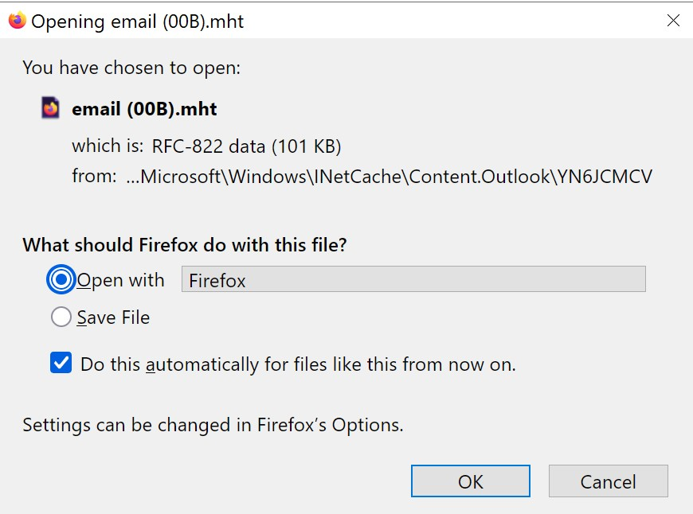Dismiss the dialog using Cancel
Screen dimensions: 693x514
pyautogui.click(x=608, y=481)
